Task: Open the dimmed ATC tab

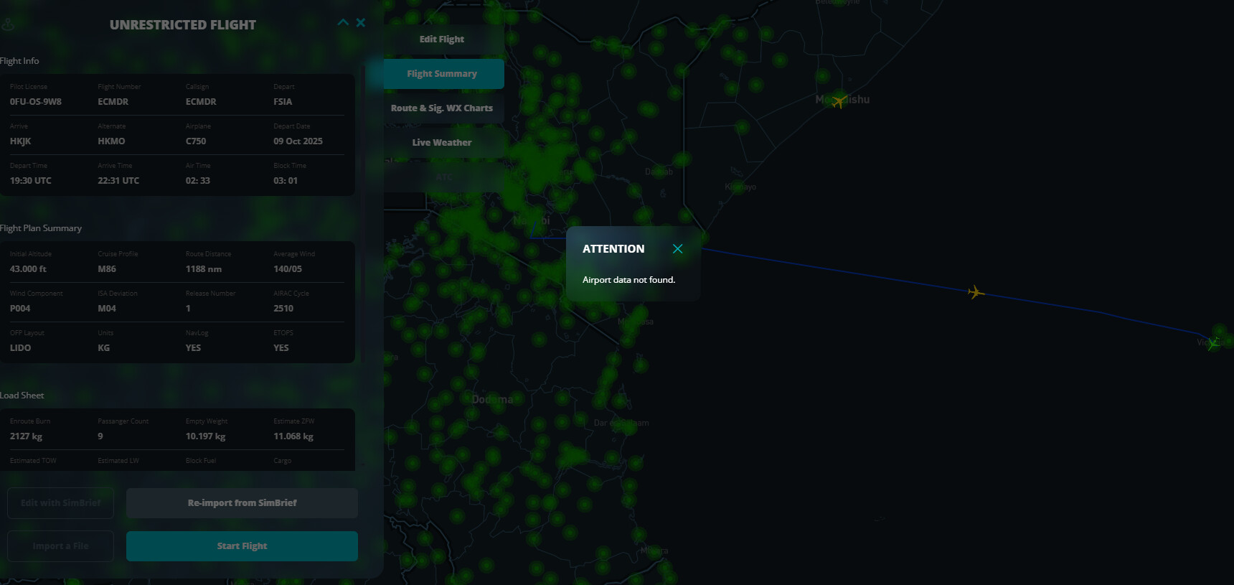Action: coord(443,177)
